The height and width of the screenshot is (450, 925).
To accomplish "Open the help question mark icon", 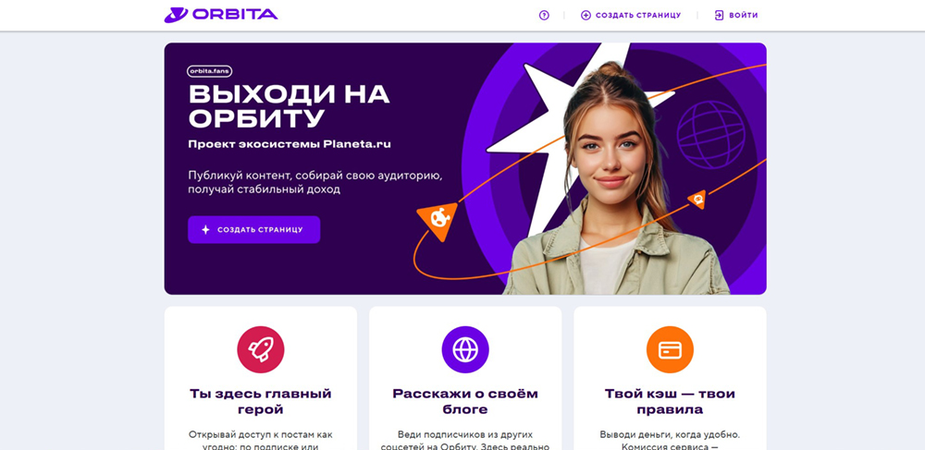I will [544, 16].
